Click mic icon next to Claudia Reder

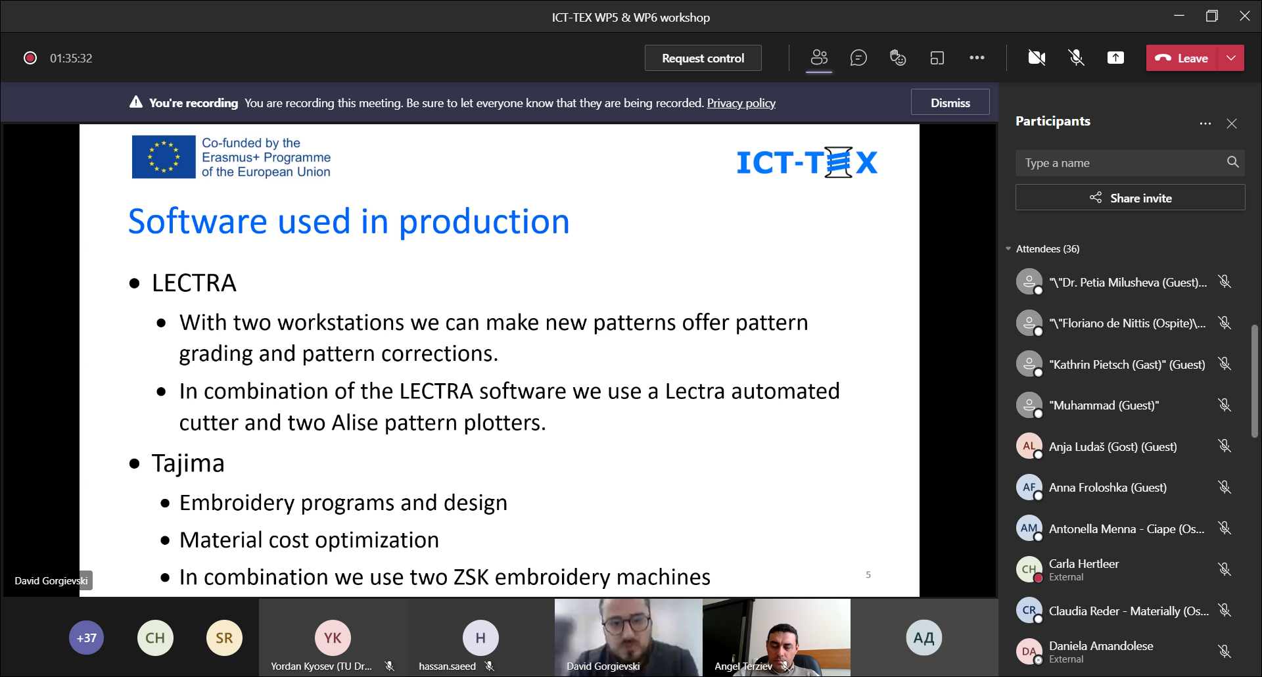click(x=1224, y=610)
